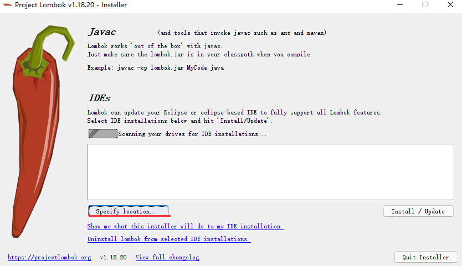Minimize the Lombok installer window
The width and height of the screenshot is (462, 266).
point(400,5)
